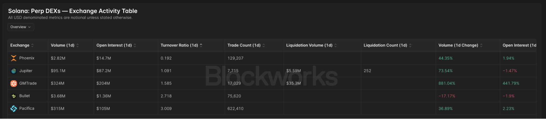Screen dimensions: 546x119
Task: Click the GMTrade orange logo icon
Action: click(x=14, y=83)
